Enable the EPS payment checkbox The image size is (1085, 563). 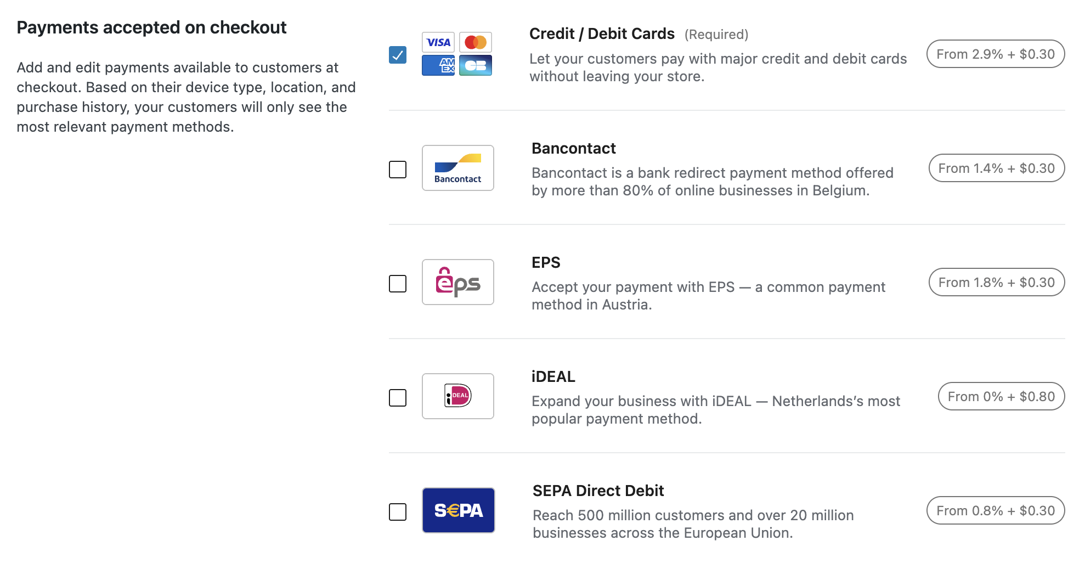(x=398, y=284)
